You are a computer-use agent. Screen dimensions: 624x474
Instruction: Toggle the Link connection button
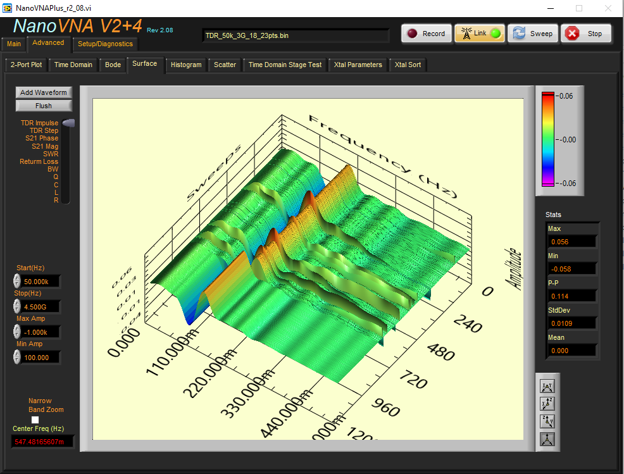point(480,34)
